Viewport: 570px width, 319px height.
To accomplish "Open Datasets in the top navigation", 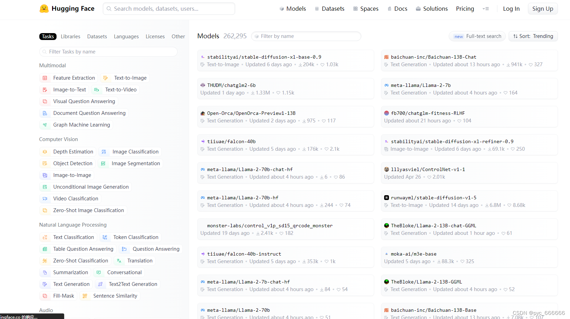I will pos(329,9).
